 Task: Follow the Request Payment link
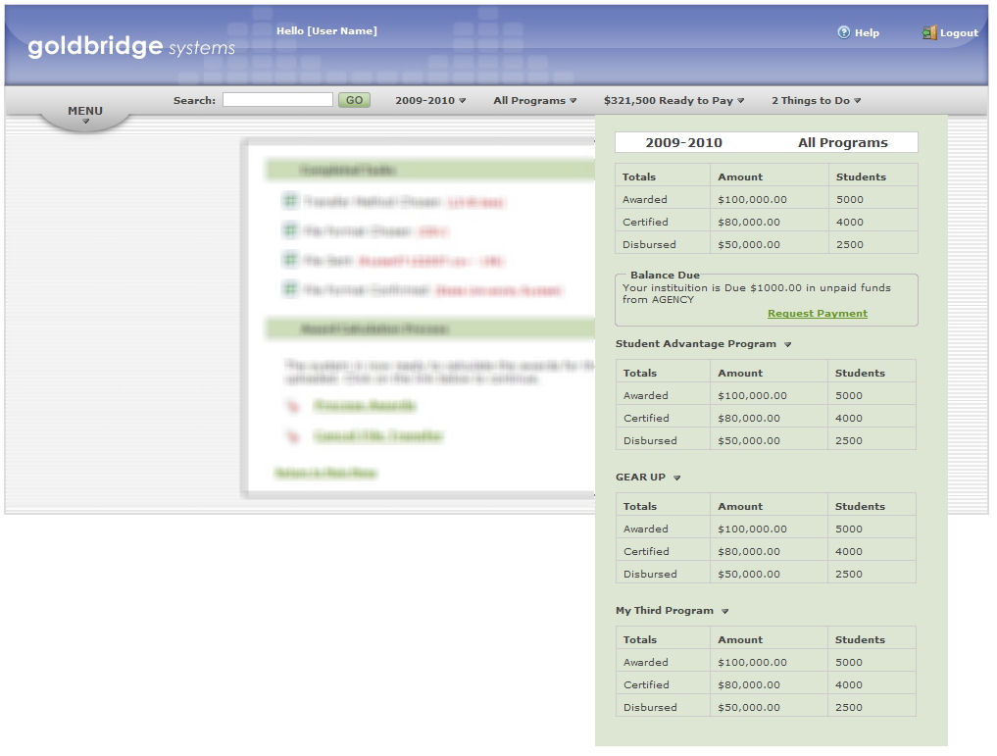[817, 314]
